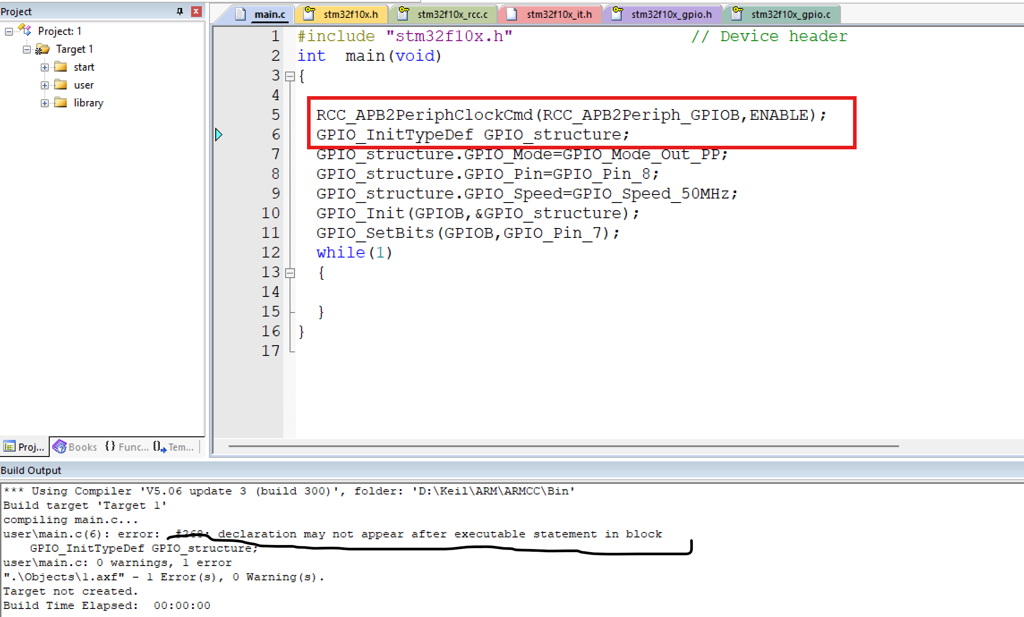Click the '#include "stm32f10x.h"' line

(405, 36)
